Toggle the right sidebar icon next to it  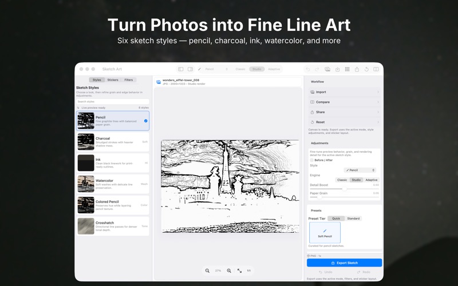(x=190, y=69)
